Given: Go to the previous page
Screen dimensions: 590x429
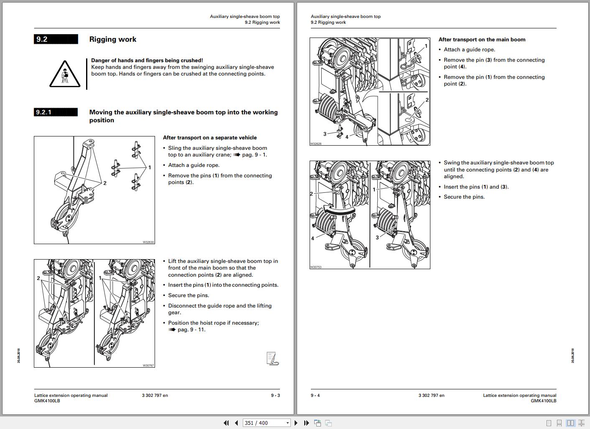Looking at the screenshot, I should [x=236, y=423].
